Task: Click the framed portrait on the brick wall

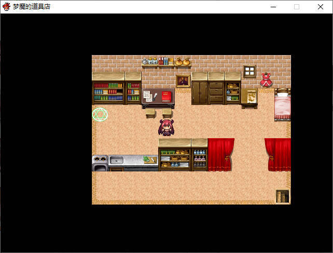Action: [x=183, y=80]
